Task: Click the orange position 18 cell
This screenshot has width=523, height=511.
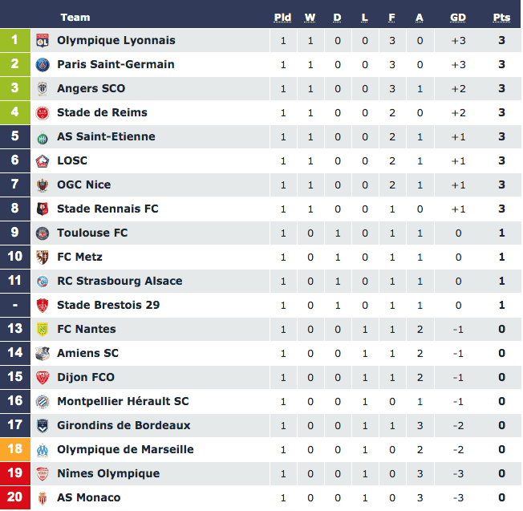Action: tap(15, 449)
